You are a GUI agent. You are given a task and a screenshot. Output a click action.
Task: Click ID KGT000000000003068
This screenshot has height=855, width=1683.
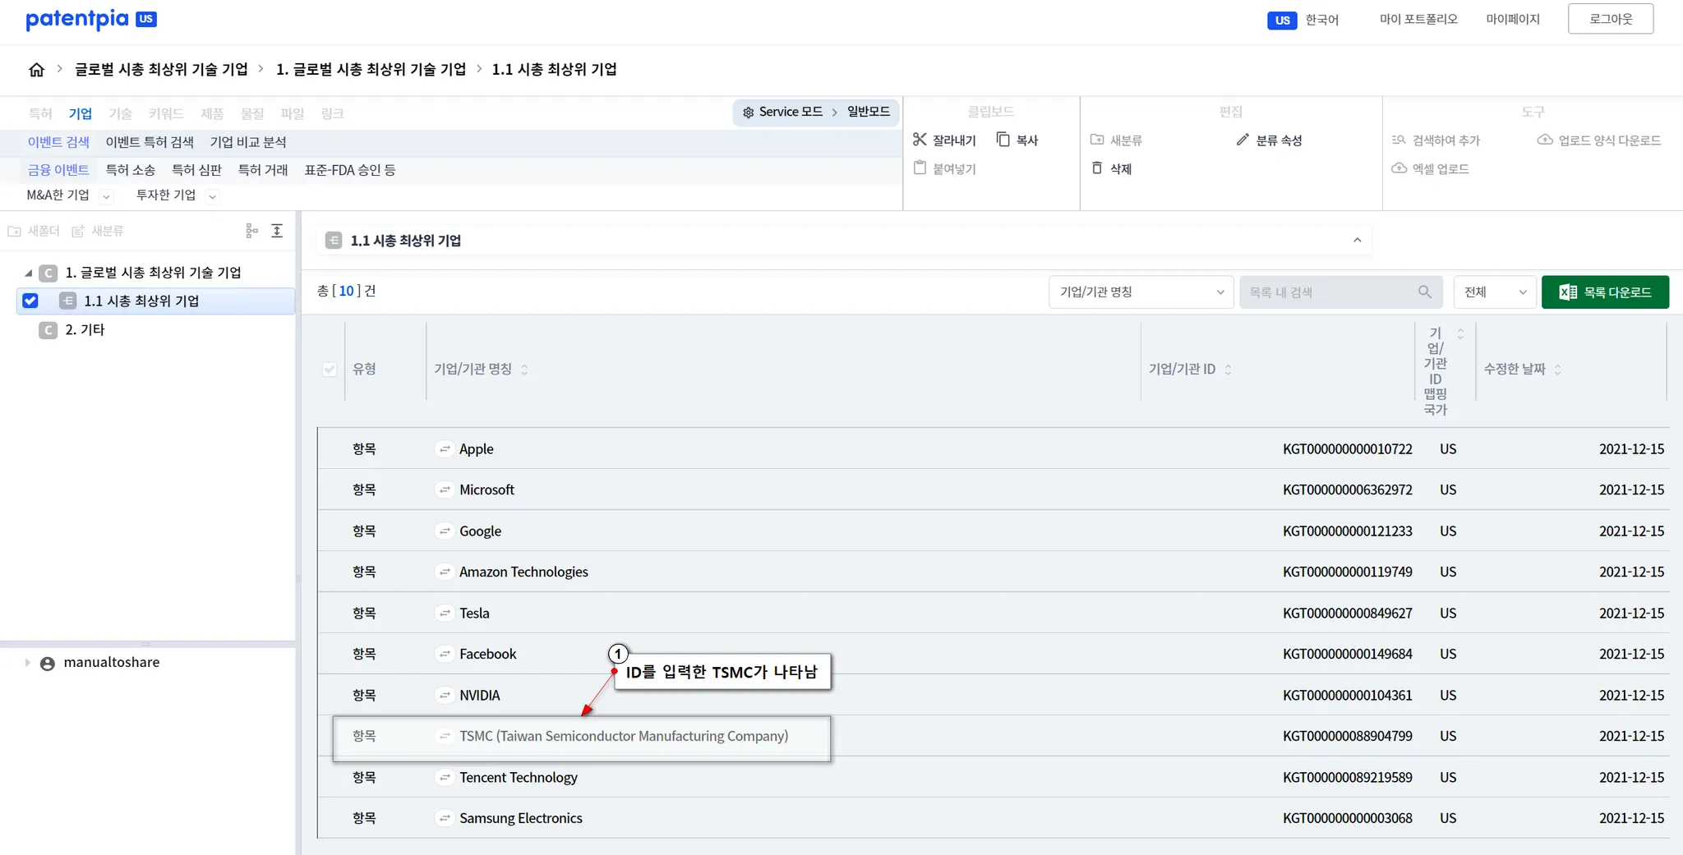1348,819
